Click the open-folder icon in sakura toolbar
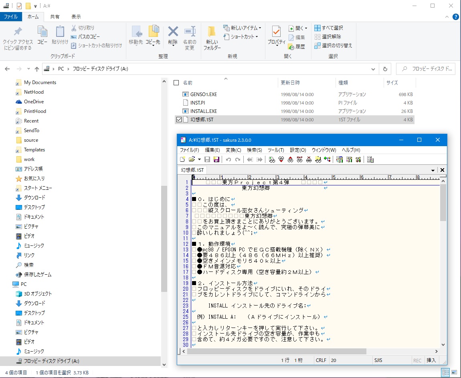Screen dimensions: 461x378 click(192, 159)
